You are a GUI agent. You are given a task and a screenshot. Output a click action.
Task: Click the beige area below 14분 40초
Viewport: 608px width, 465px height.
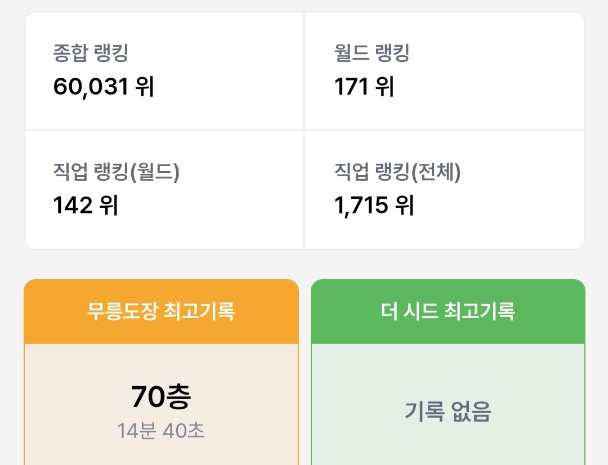[x=161, y=454]
